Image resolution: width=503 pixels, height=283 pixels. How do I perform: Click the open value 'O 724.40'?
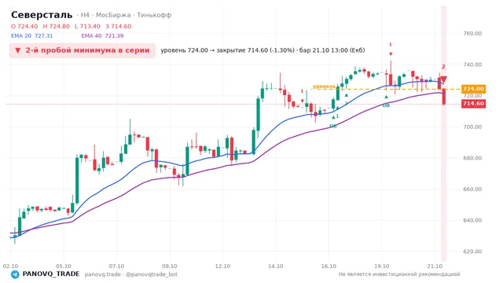pos(24,26)
